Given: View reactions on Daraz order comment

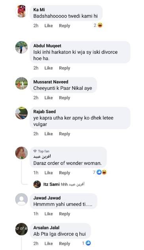Looking at the screenshot, I should pos(100,172).
